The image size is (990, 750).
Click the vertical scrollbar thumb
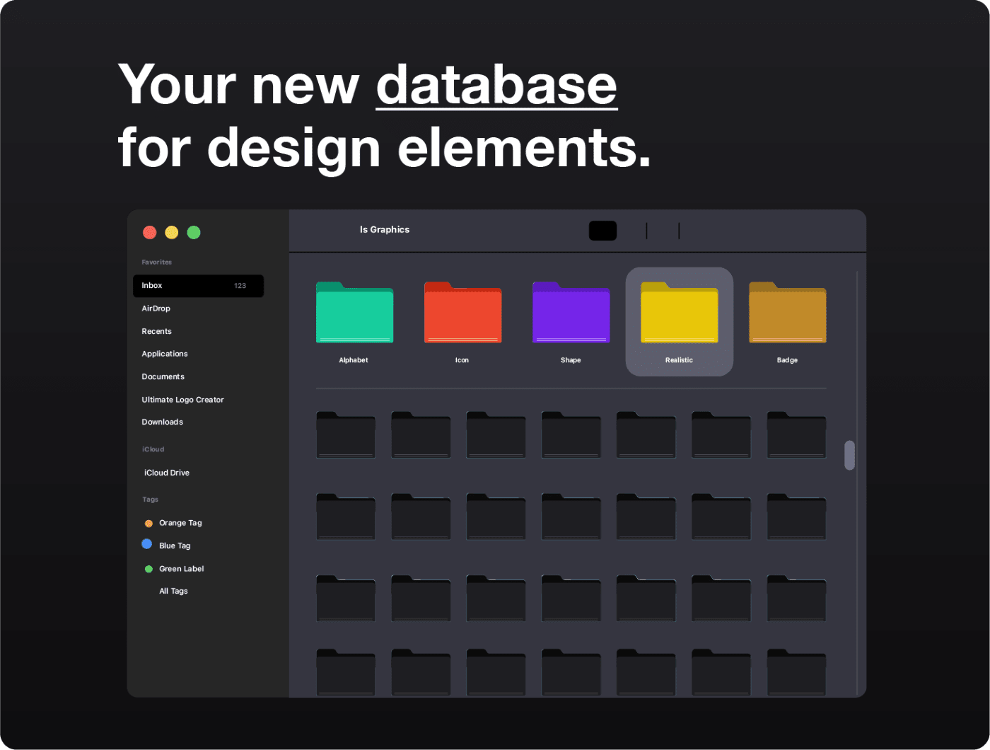[x=849, y=455]
